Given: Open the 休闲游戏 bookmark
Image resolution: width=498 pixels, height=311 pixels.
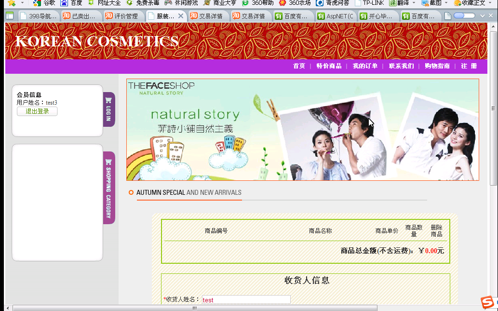Looking at the screenshot, I should coord(182,3).
